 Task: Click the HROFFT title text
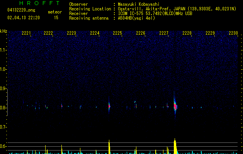(x=39, y=3)
